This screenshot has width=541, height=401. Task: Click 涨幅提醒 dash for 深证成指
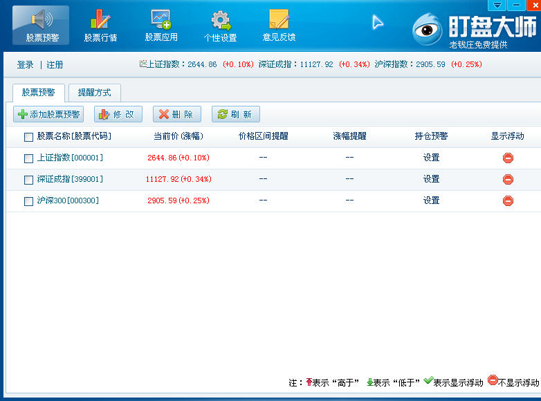tap(349, 178)
